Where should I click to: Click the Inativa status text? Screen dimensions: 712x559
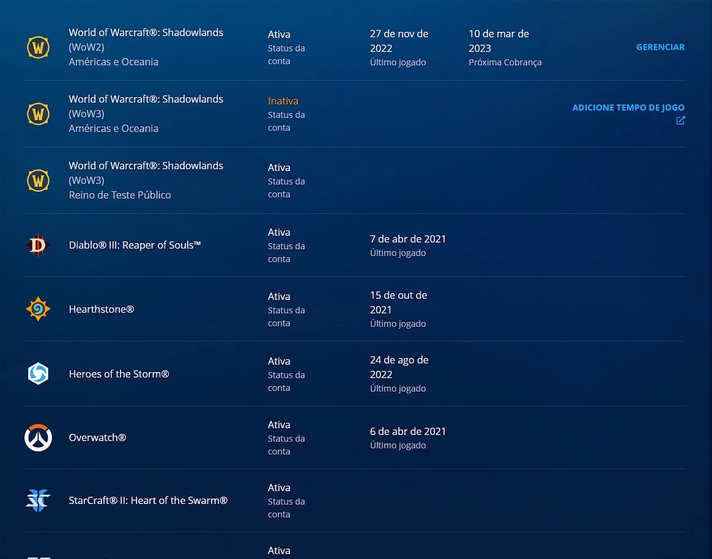click(283, 101)
